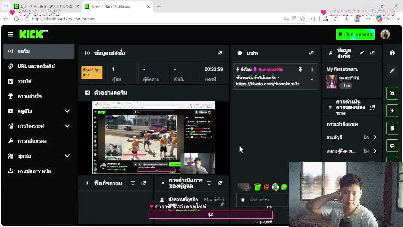This screenshot has width=403, height=227.
Task: Pop out the การดำเนินการของช่องทาง channel actions panel
Action: [x=372, y=107]
